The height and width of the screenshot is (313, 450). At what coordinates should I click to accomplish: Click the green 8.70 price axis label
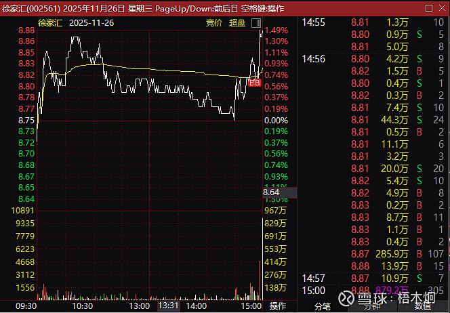point(26,154)
